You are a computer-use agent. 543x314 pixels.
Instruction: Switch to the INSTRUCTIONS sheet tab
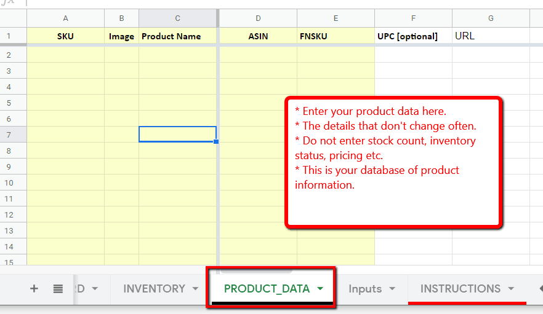460,288
